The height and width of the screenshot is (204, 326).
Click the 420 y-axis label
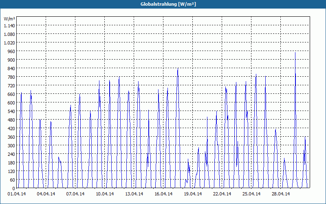pos(11,128)
